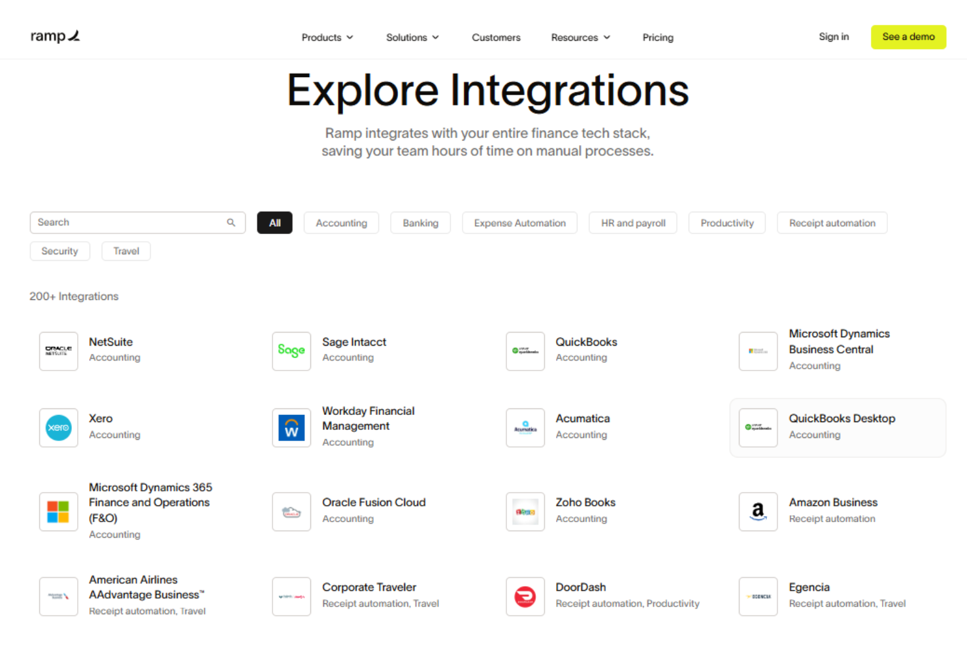This screenshot has width=967, height=645.
Task: Select the Xero logo icon
Action: pos(59,428)
